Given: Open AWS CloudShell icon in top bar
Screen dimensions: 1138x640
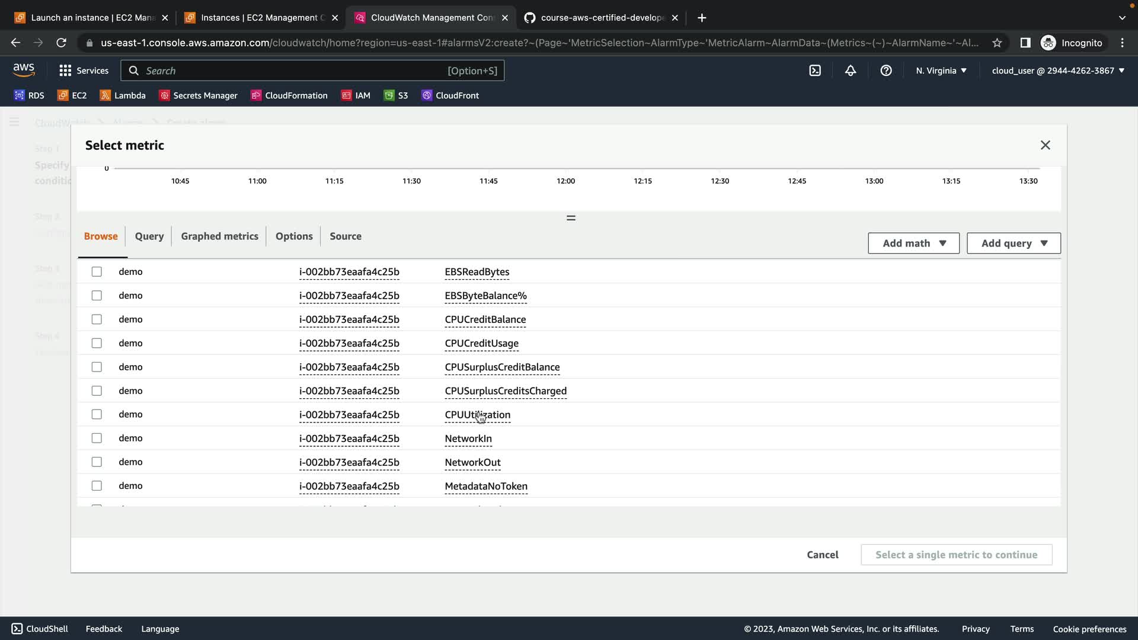Looking at the screenshot, I should [815, 71].
